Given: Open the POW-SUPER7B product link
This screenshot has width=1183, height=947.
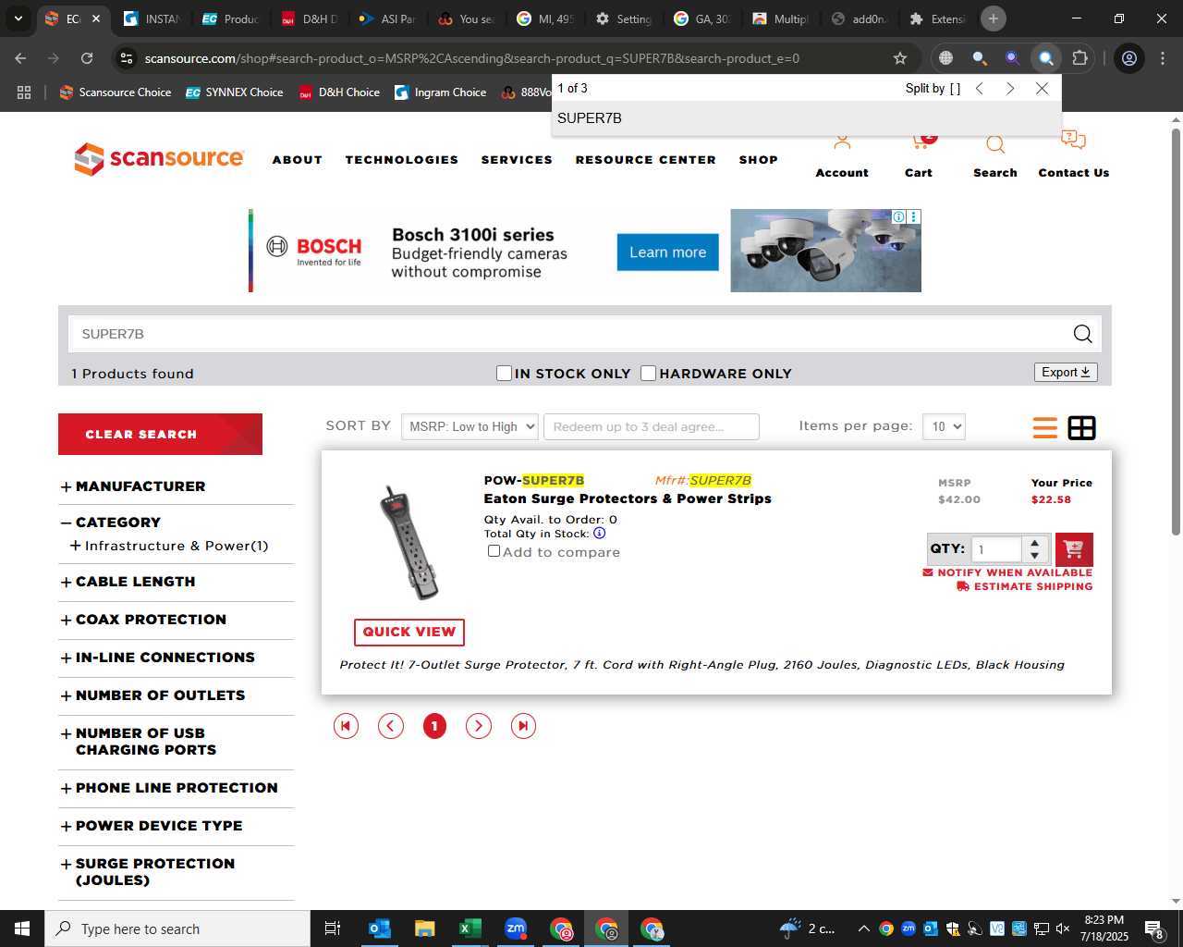Looking at the screenshot, I should [x=534, y=480].
